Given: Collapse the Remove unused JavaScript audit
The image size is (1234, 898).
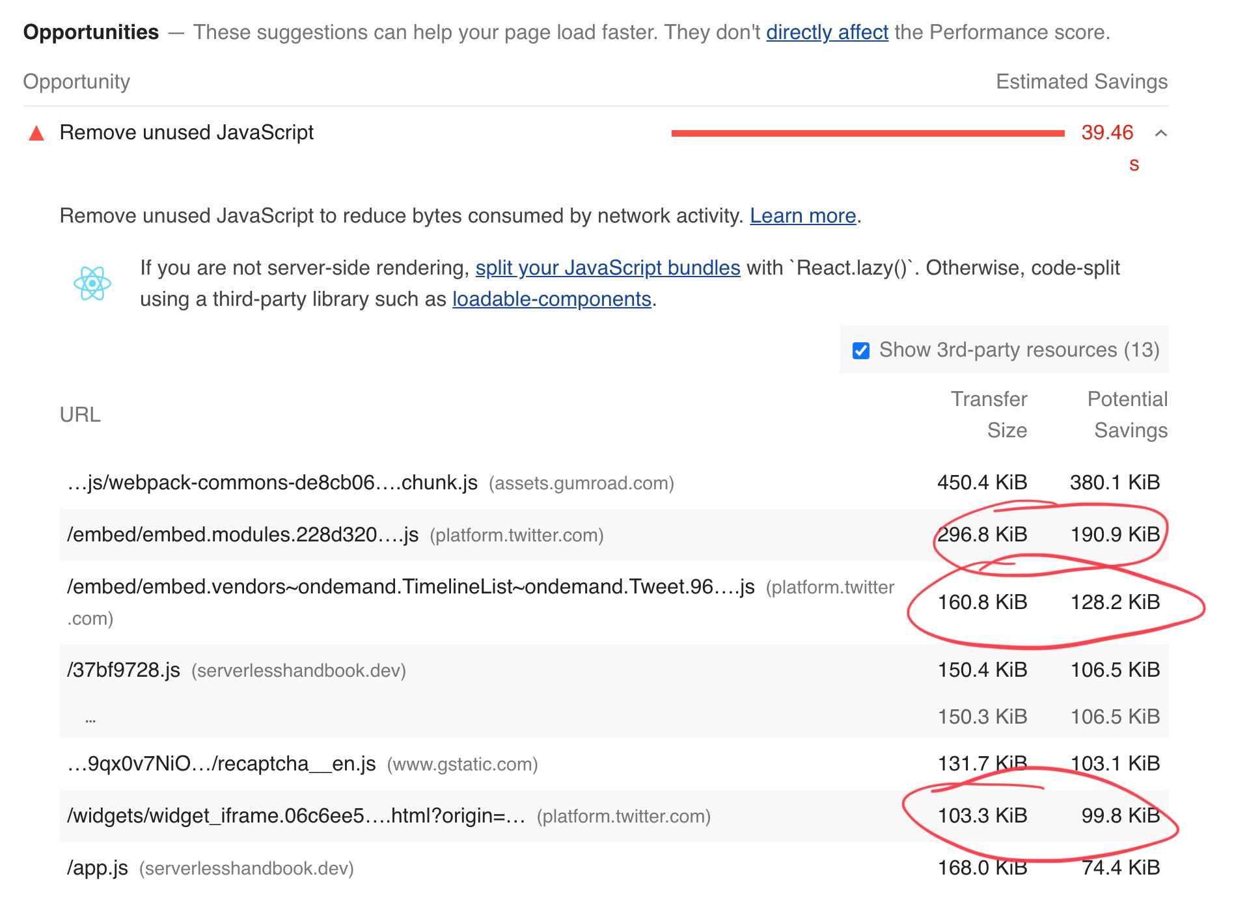Looking at the screenshot, I should [x=1160, y=133].
